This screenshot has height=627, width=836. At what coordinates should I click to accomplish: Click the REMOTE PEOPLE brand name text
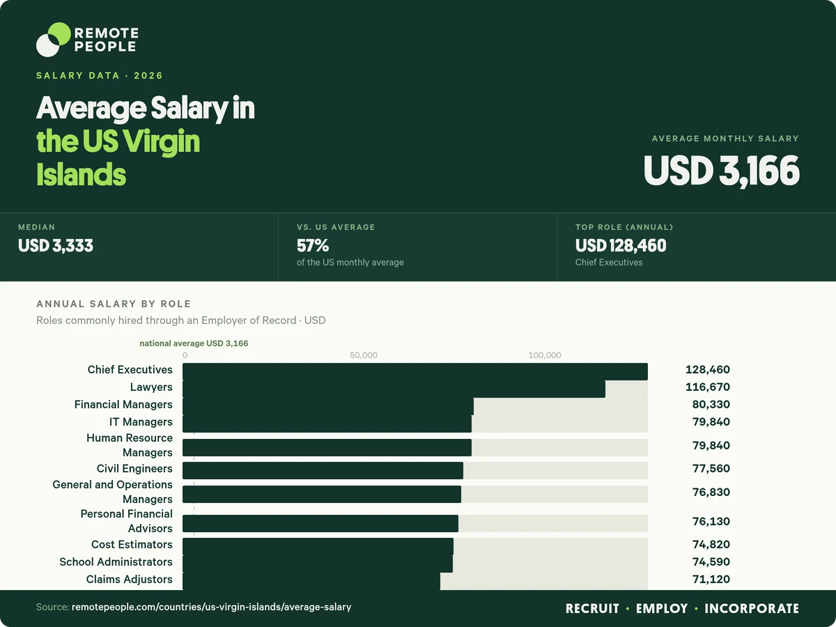coord(106,40)
